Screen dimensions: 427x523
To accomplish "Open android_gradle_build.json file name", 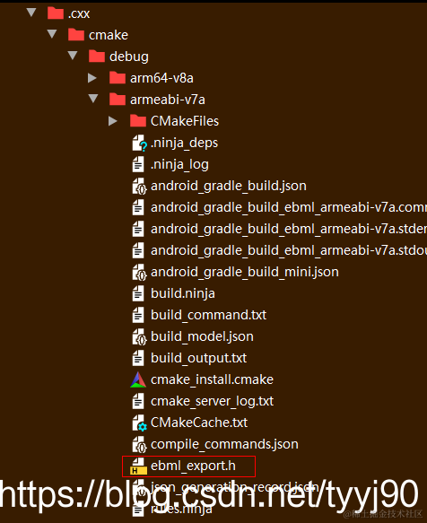I will pos(229,186).
